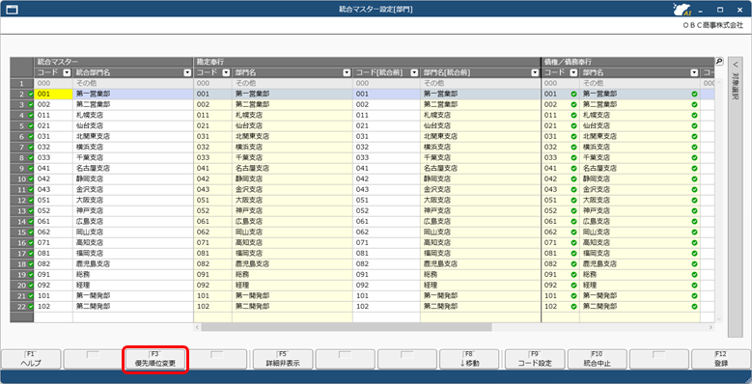Select the yellow 001 code cell in 統合マスター
This screenshot has height=384, width=752.
53,94
